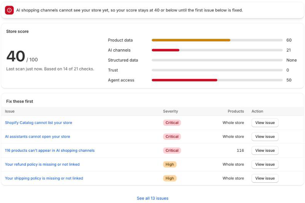The image size is (305, 203).
Task: Click the Store score heading
Action: [x=17, y=31]
